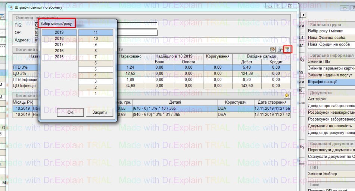The image size is (355, 191).
Task: Click the add record wand icon
Action: pyautogui.click(x=280, y=49)
